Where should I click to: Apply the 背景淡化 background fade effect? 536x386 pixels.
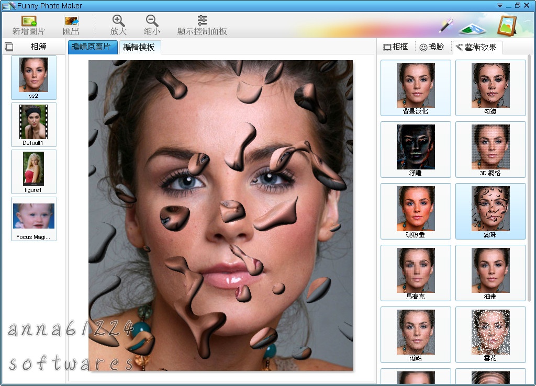416,88
